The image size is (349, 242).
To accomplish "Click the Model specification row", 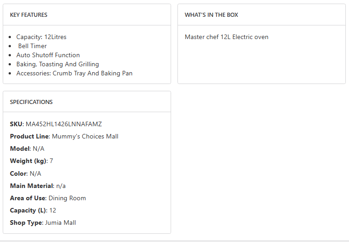I will pos(27,148).
